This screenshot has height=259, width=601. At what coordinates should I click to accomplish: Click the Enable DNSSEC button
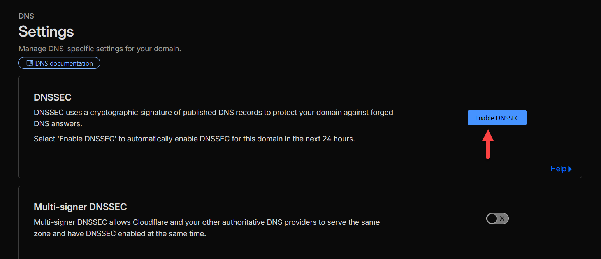point(497,118)
